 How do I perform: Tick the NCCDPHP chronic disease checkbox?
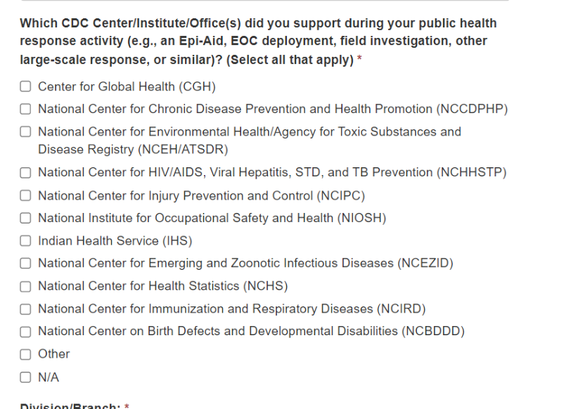[x=25, y=110]
